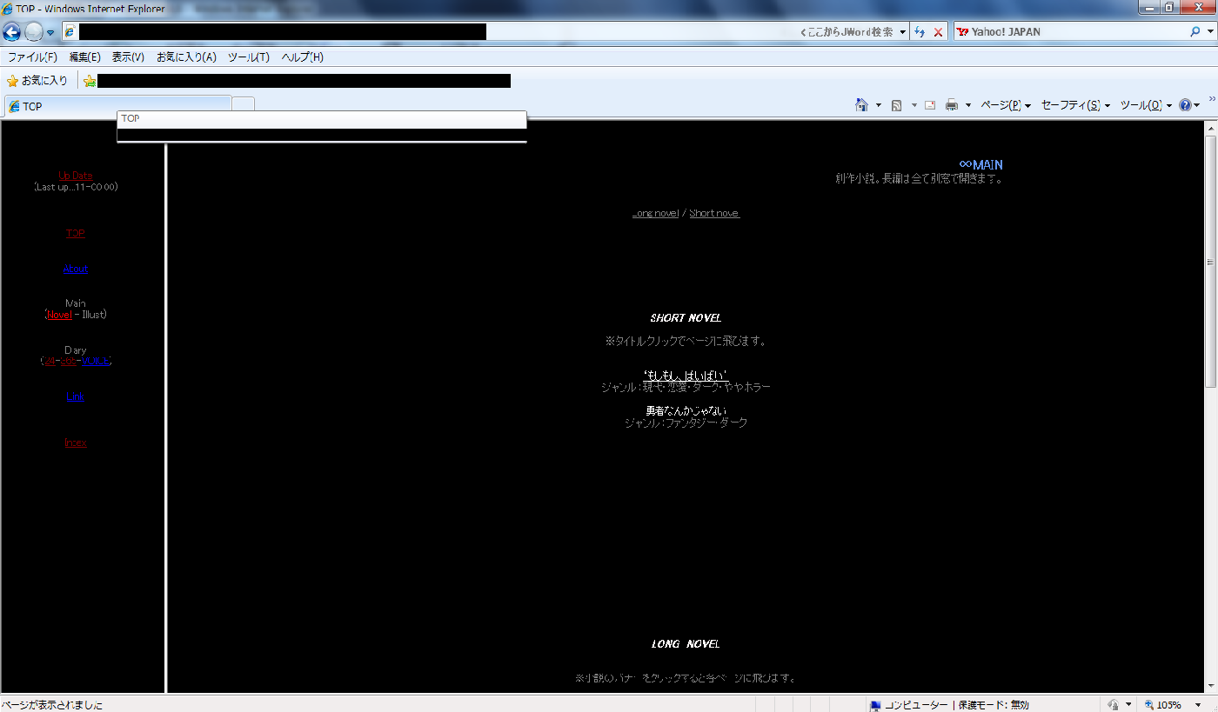Click the Illust text under Main
This screenshot has height=712, width=1218.
coord(93,315)
